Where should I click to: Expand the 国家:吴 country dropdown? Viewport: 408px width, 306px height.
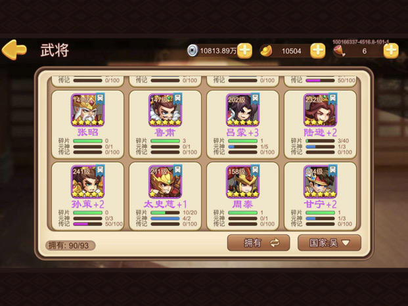coord(329,243)
